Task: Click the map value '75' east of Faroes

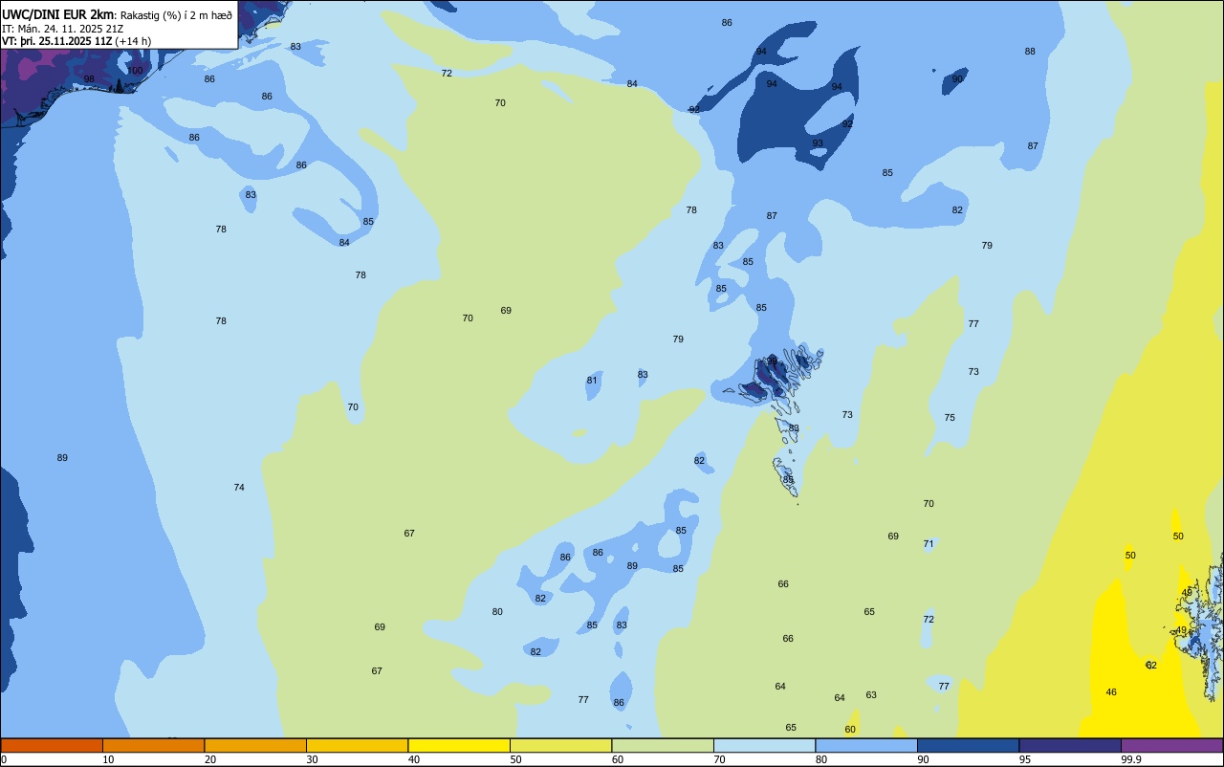Action: click(950, 418)
